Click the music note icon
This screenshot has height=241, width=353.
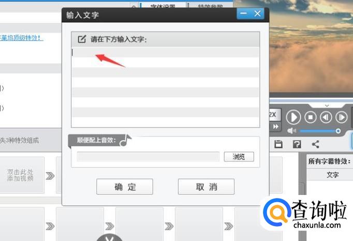tap(125, 140)
